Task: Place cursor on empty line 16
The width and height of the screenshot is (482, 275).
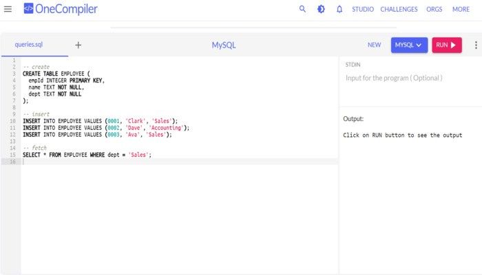Action: click(x=180, y=162)
